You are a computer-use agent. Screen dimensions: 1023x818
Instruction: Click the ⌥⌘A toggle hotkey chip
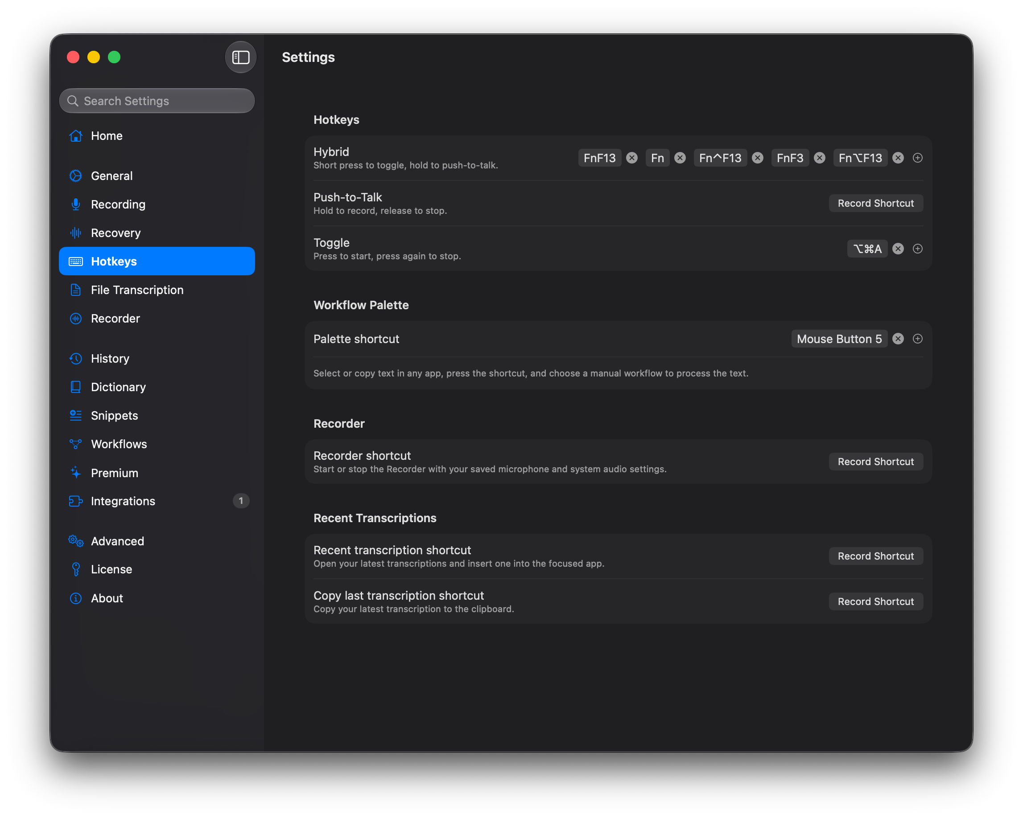click(867, 249)
